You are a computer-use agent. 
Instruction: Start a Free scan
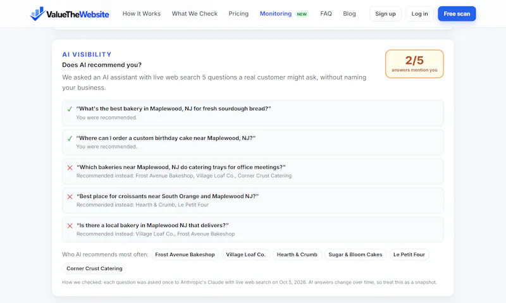tap(457, 13)
